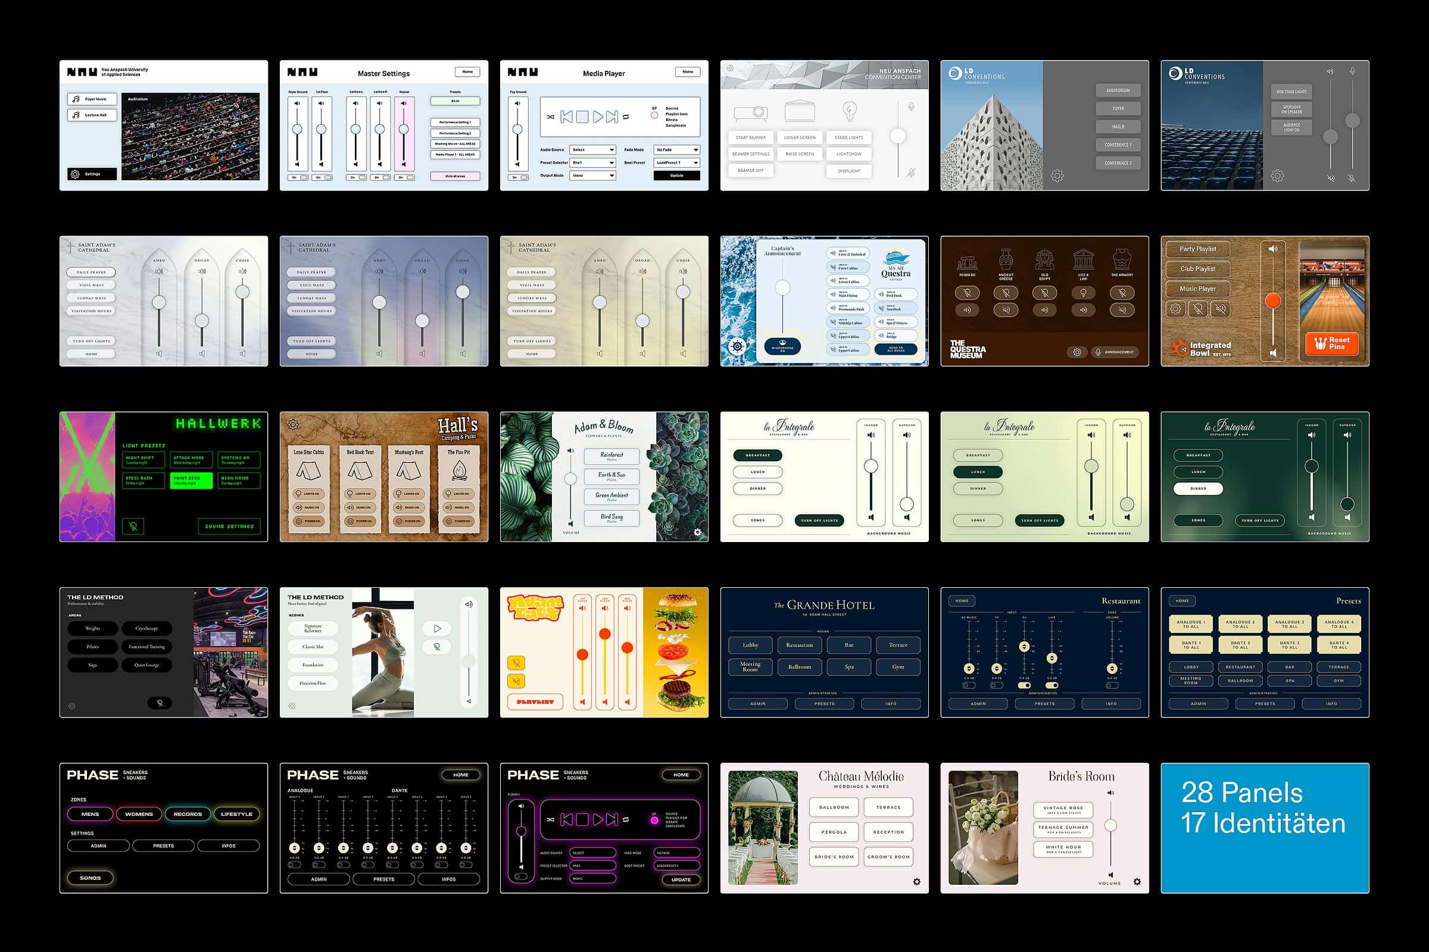Choose Auditorium in the LD Conventions room list
Screen dimensions: 1429x952
tap(1118, 90)
